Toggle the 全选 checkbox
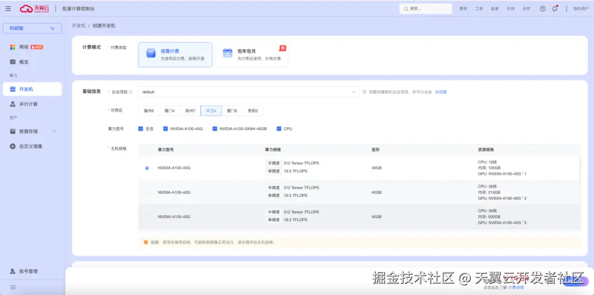This screenshot has height=295, width=594. pos(141,129)
